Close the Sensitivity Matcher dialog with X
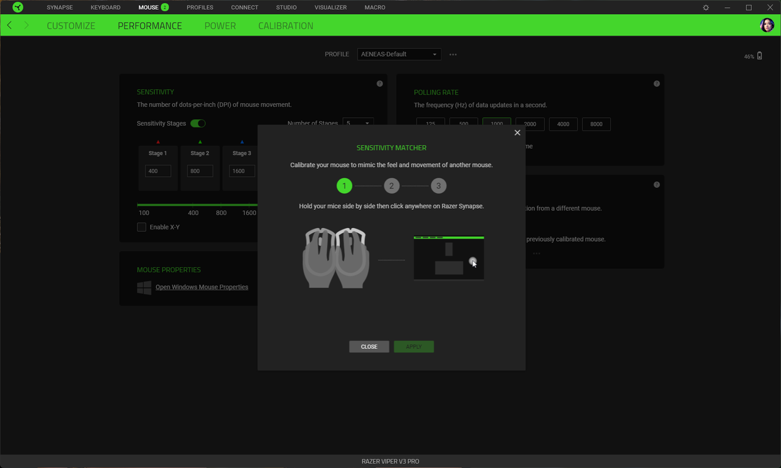781x468 pixels. click(517, 132)
